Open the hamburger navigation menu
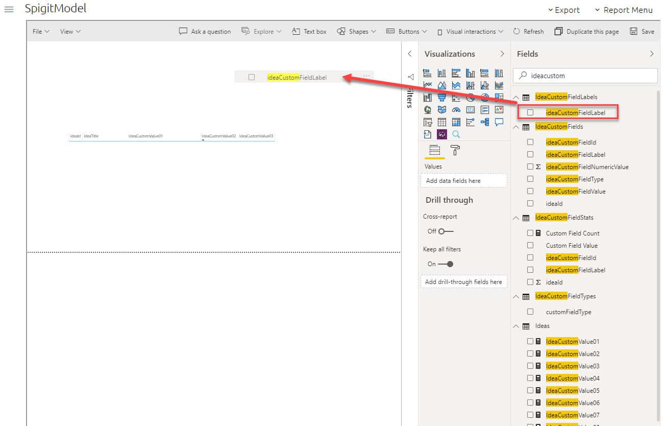Image resolution: width=666 pixels, height=426 pixels. click(x=9, y=9)
